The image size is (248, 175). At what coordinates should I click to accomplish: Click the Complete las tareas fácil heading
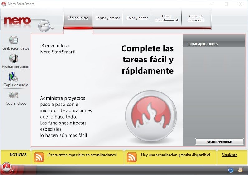148,60
